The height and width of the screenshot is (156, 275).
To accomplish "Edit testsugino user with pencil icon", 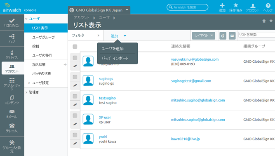I will pyautogui.click(x=75, y=104).
